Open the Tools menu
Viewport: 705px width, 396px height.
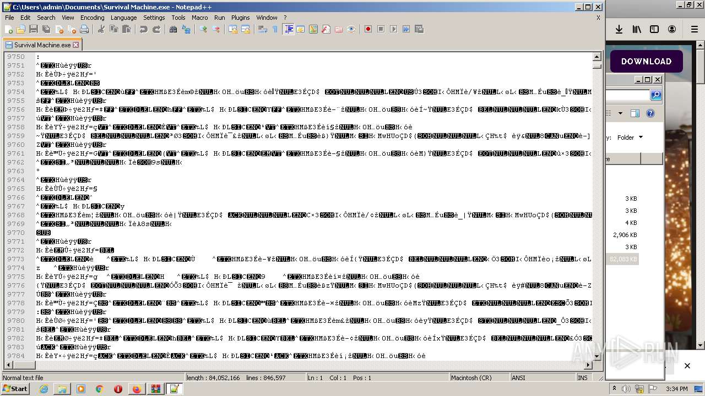coord(178,18)
